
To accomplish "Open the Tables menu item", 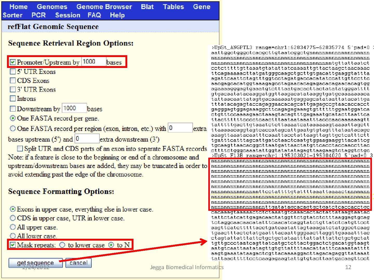I will coord(173,7).
